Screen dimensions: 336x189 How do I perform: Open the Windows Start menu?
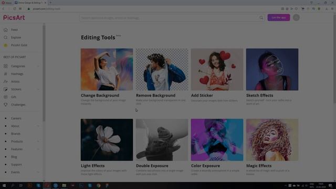coord(4,185)
